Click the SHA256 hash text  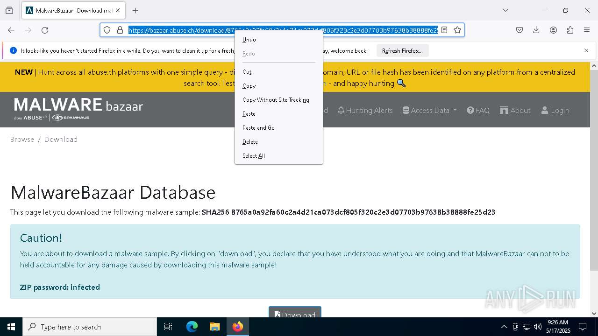coord(349,212)
